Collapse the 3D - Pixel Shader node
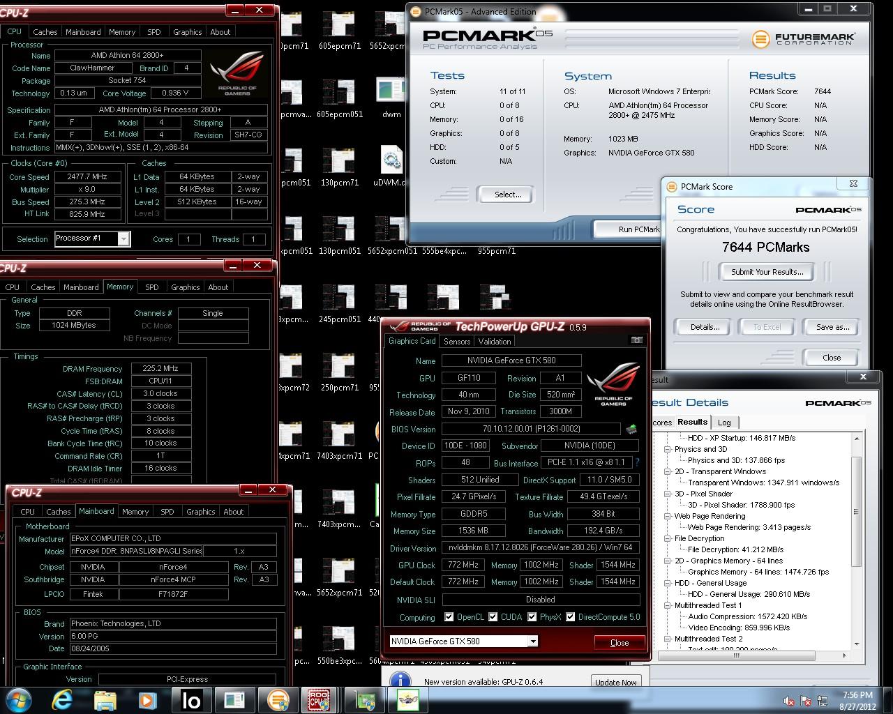This screenshot has width=893, height=714. [668, 494]
